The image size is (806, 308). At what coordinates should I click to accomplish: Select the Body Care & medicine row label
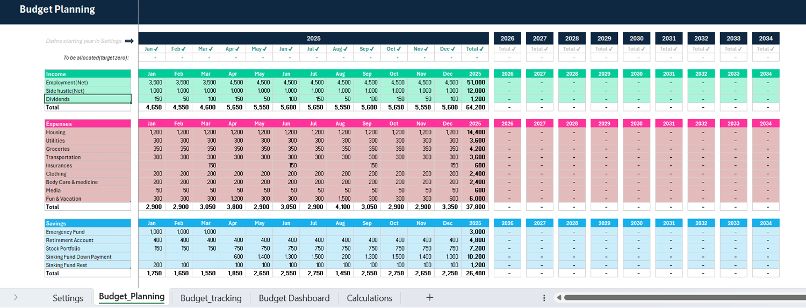[x=88, y=182]
